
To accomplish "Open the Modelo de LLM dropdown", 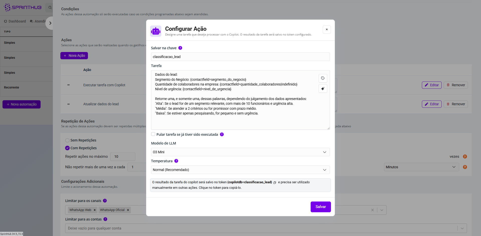I will (x=240, y=152).
